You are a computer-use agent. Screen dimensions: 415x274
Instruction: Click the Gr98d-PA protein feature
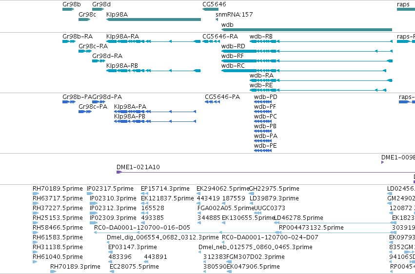(99, 102)
